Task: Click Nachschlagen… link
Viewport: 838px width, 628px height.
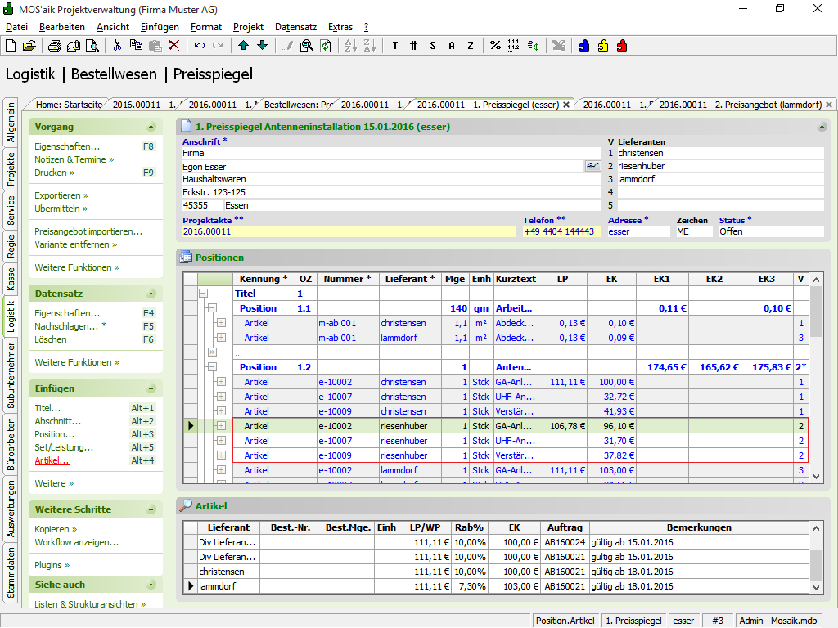Action: pyautogui.click(x=70, y=326)
